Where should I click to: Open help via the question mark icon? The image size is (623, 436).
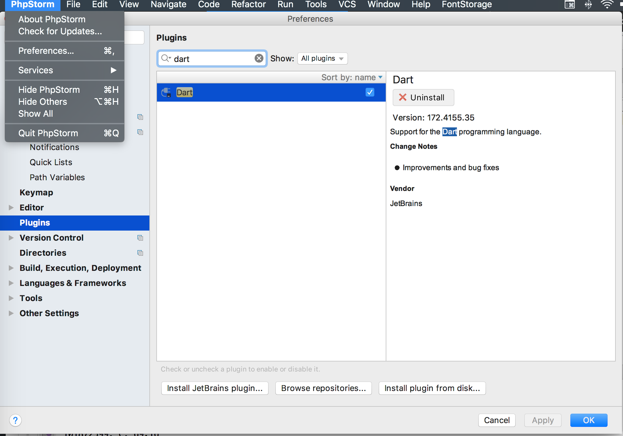[x=15, y=420]
